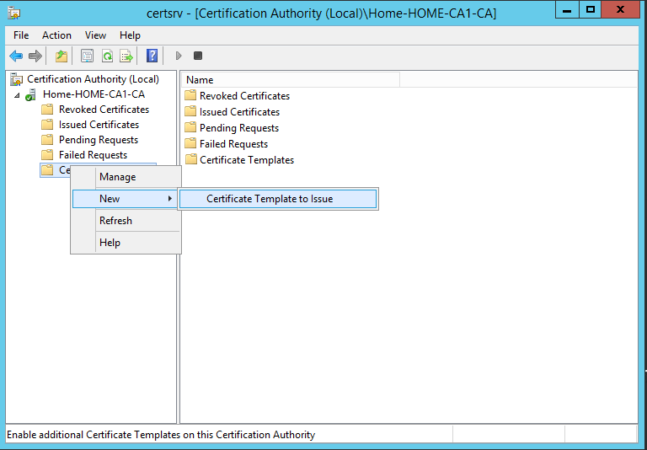The height and width of the screenshot is (450, 647).
Task: Open the View menu
Action: click(95, 35)
